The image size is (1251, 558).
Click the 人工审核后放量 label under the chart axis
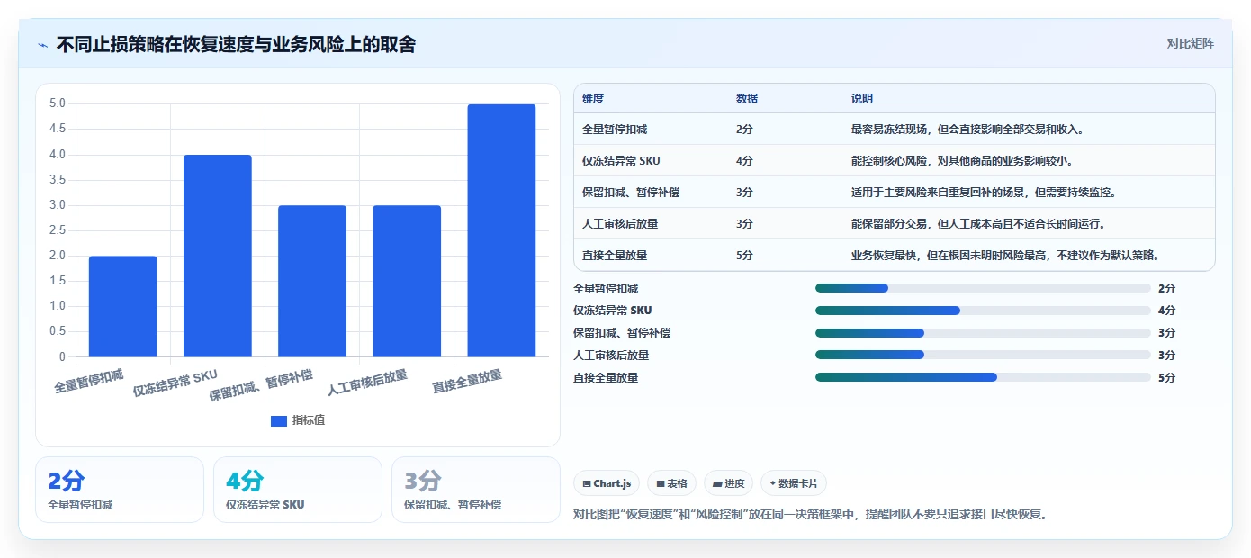pyautogui.click(x=367, y=382)
